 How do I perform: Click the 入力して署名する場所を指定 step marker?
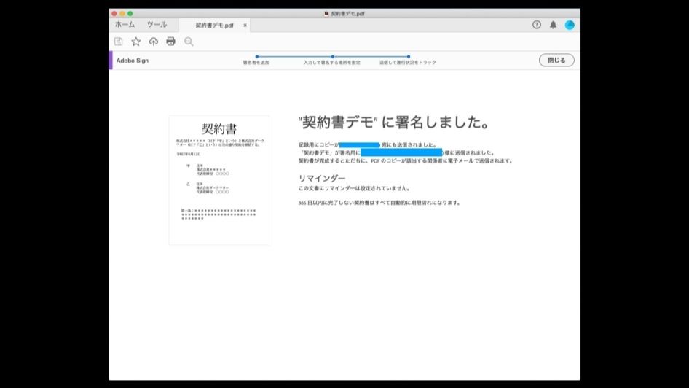333,57
